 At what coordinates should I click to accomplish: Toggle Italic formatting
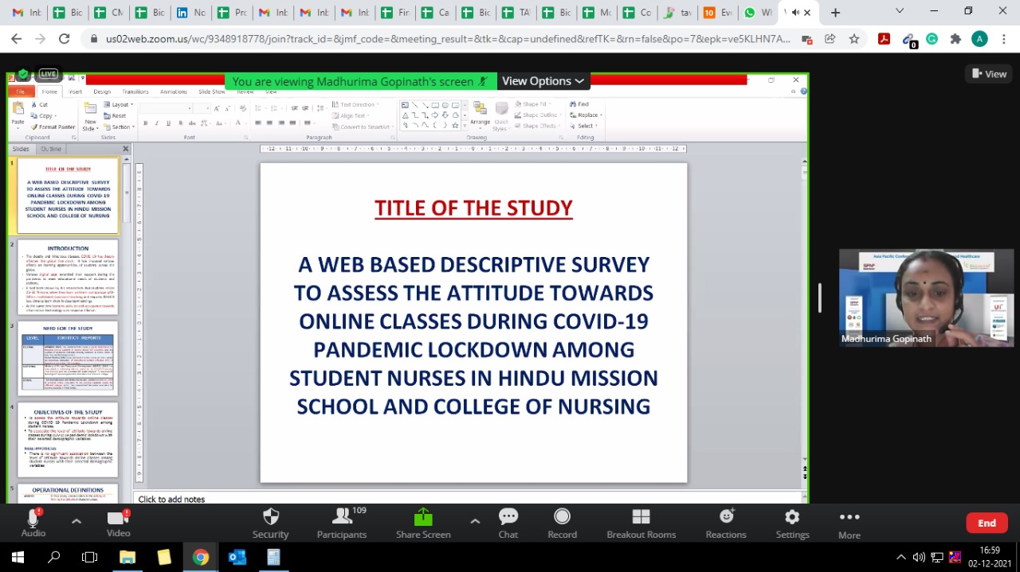click(157, 123)
